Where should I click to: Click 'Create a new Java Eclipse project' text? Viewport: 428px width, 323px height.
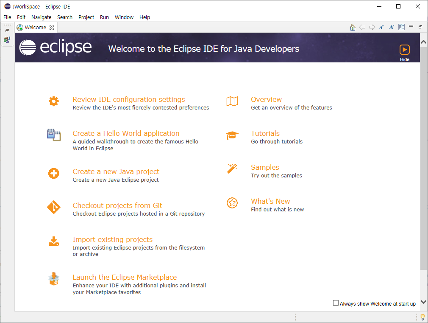[x=115, y=180]
